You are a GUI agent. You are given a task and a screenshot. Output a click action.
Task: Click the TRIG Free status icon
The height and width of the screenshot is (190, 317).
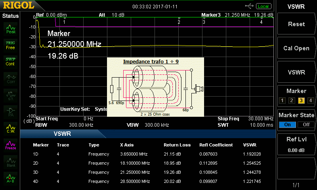pyautogui.click(x=11, y=45)
